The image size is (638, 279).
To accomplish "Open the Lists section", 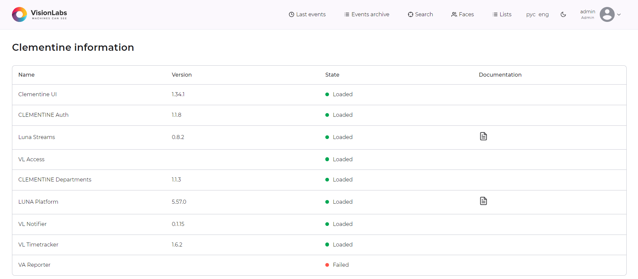I will click(x=502, y=14).
